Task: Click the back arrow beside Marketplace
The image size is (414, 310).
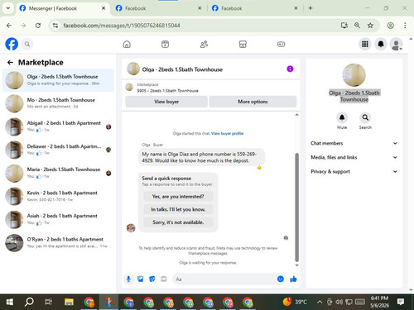Action: [x=10, y=63]
